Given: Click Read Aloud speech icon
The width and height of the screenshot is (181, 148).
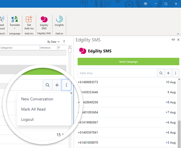Looking at the screenshot, I should pyautogui.click(x=2, y=23).
